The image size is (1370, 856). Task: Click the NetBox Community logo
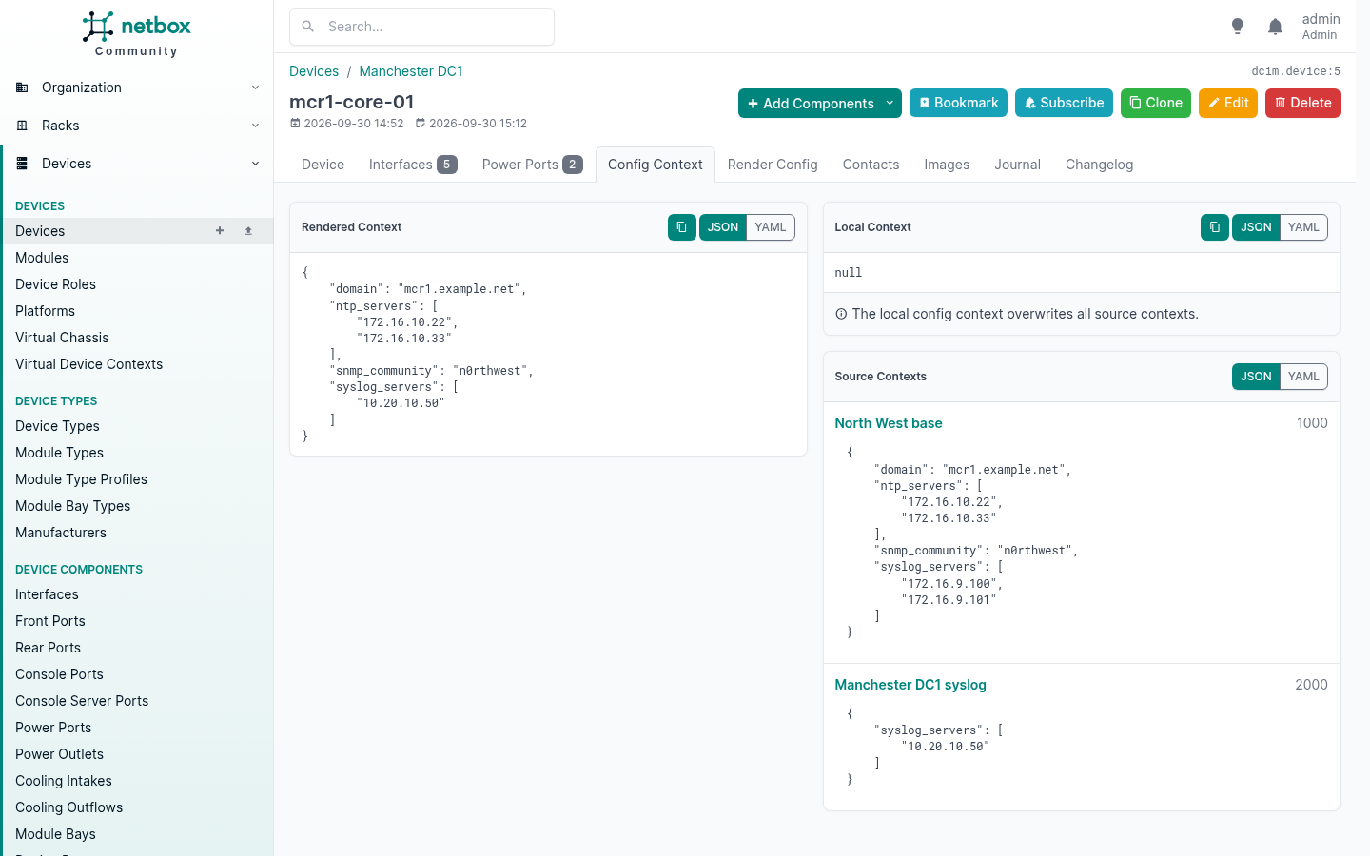(x=136, y=34)
